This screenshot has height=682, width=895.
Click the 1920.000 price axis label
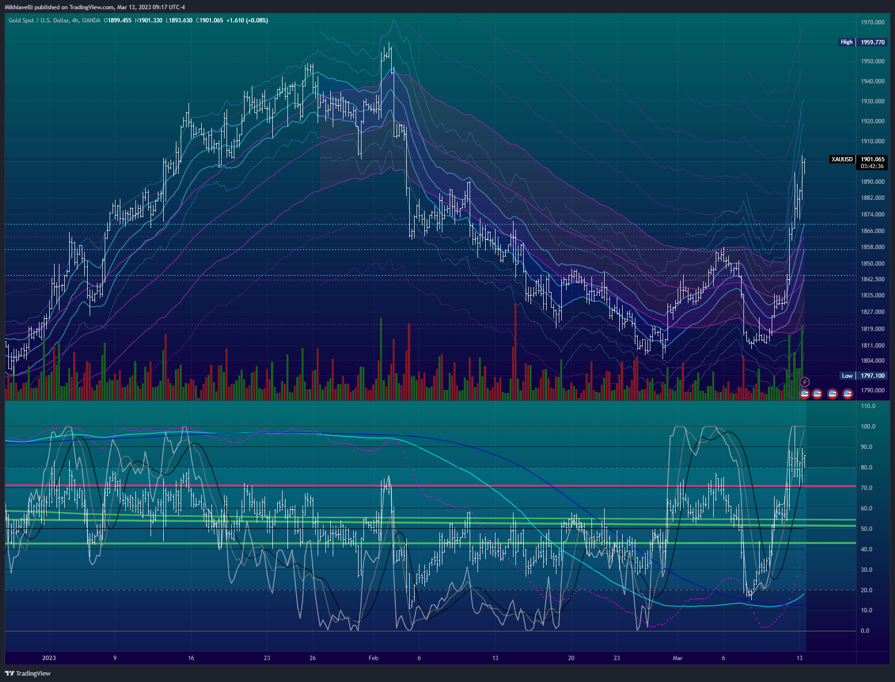tap(873, 121)
